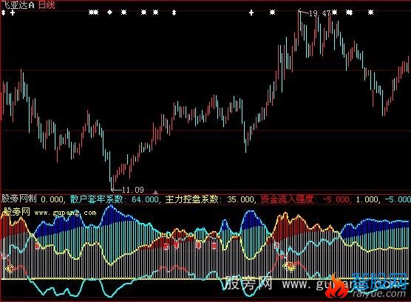Click the 64.000 indicator value
411x302 pixels.
(145, 200)
